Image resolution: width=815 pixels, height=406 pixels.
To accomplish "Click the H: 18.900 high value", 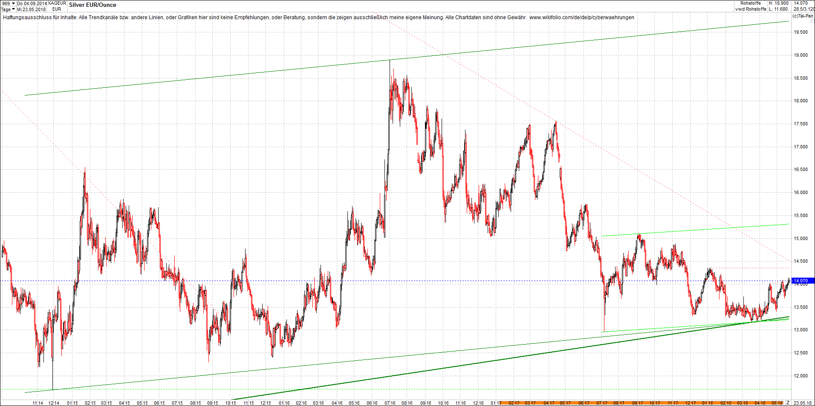I will (x=778, y=3).
